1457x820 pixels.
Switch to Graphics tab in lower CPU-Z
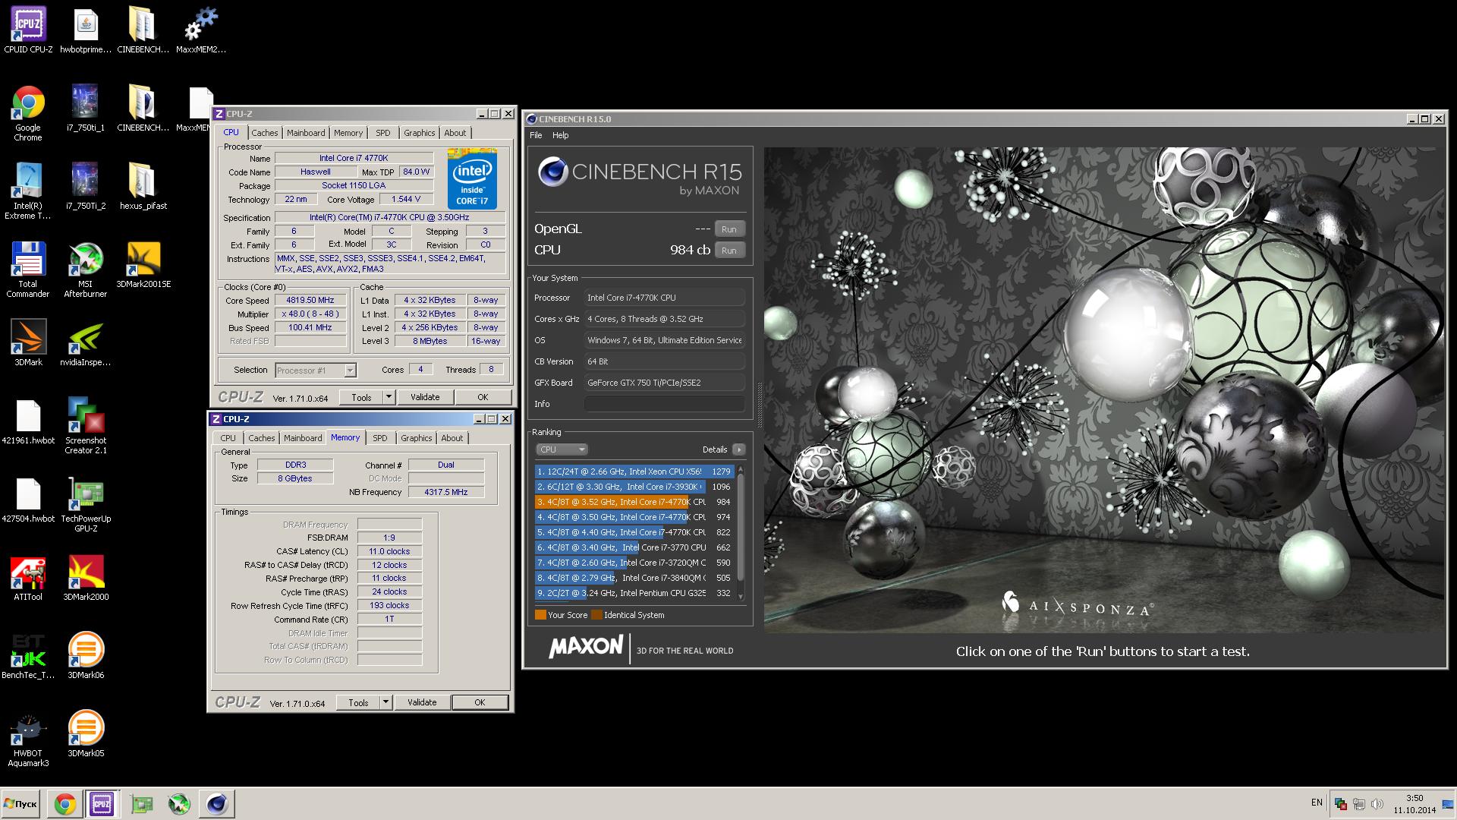click(416, 438)
